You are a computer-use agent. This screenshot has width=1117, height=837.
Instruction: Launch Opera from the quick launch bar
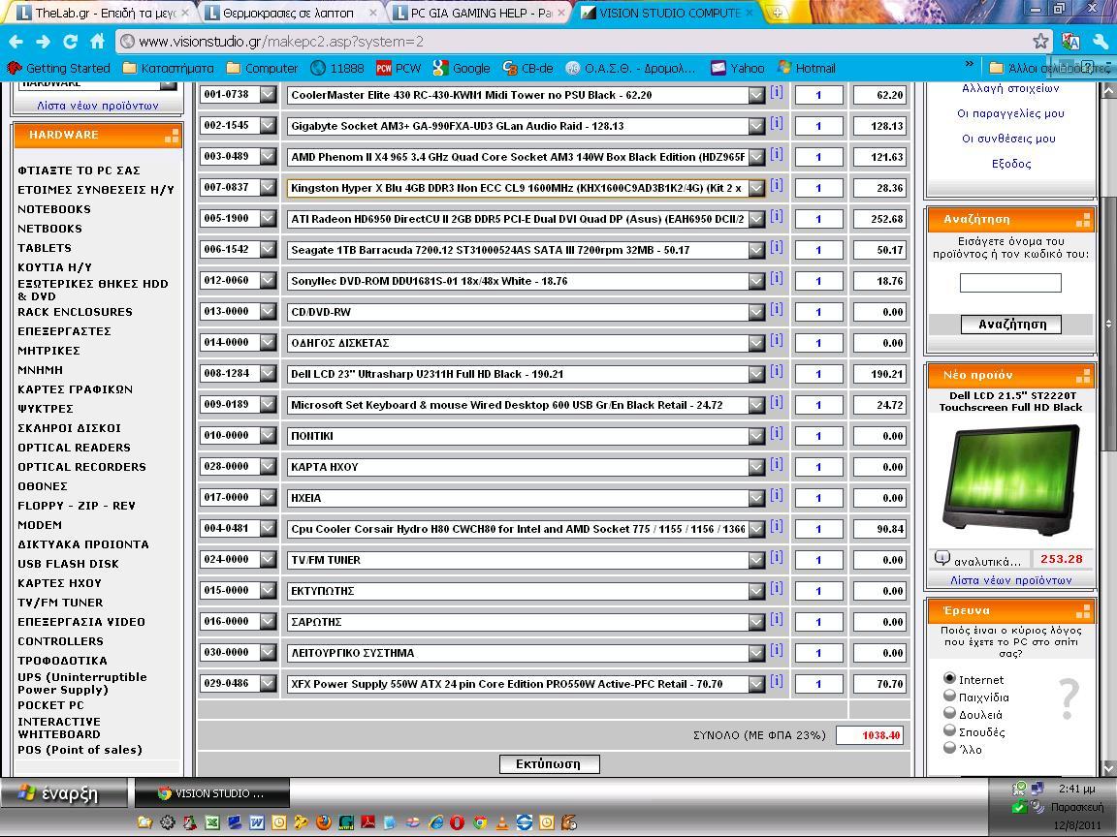pos(458,822)
